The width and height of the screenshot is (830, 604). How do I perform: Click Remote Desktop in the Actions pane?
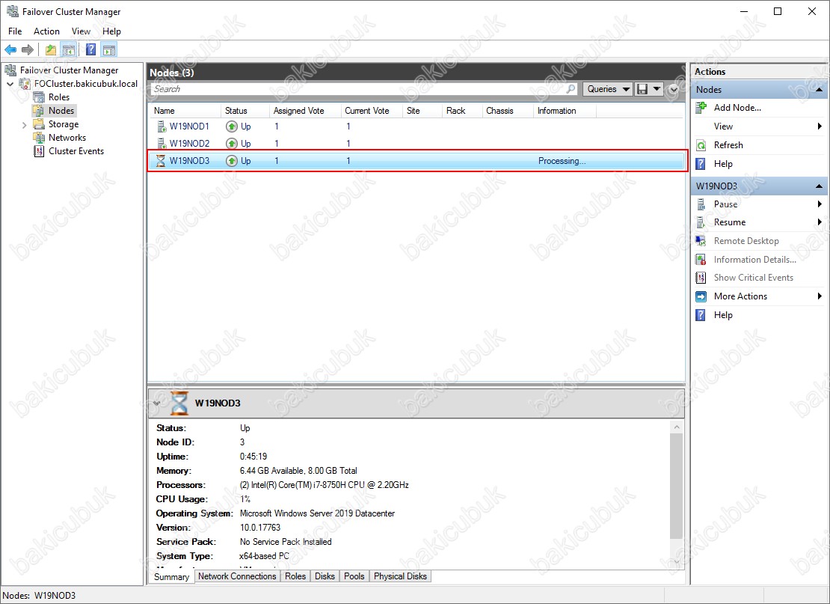[746, 240]
